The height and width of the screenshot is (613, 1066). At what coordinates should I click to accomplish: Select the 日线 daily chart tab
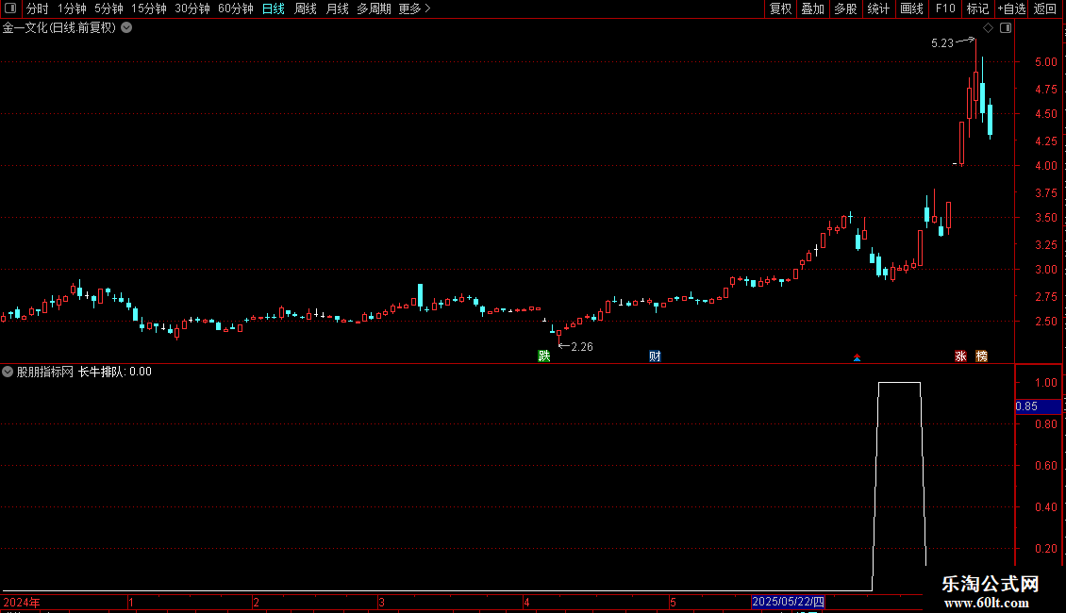point(274,8)
